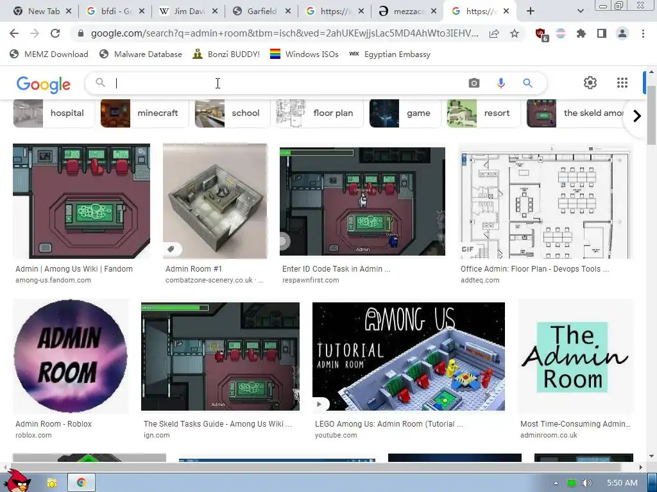Share this page from the address bar

(494, 33)
